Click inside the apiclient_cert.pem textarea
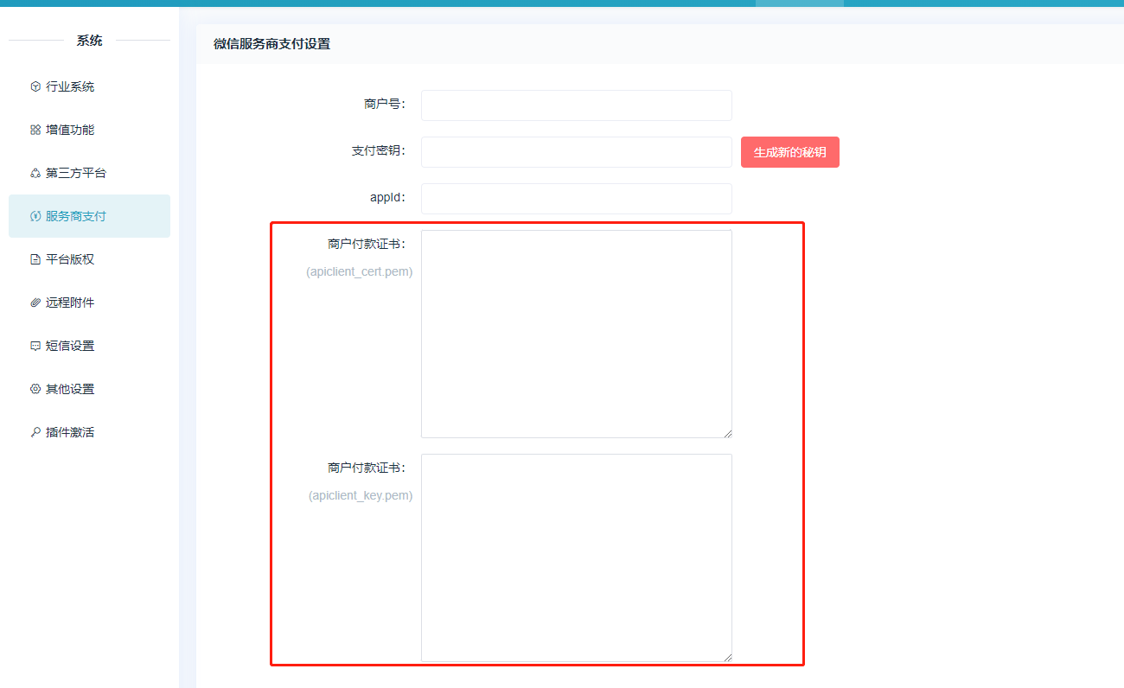Image resolution: width=1124 pixels, height=688 pixels. point(576,334)
